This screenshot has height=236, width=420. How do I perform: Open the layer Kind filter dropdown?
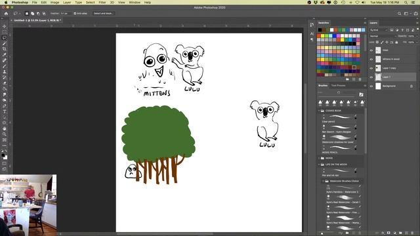(x=379, y=30)
